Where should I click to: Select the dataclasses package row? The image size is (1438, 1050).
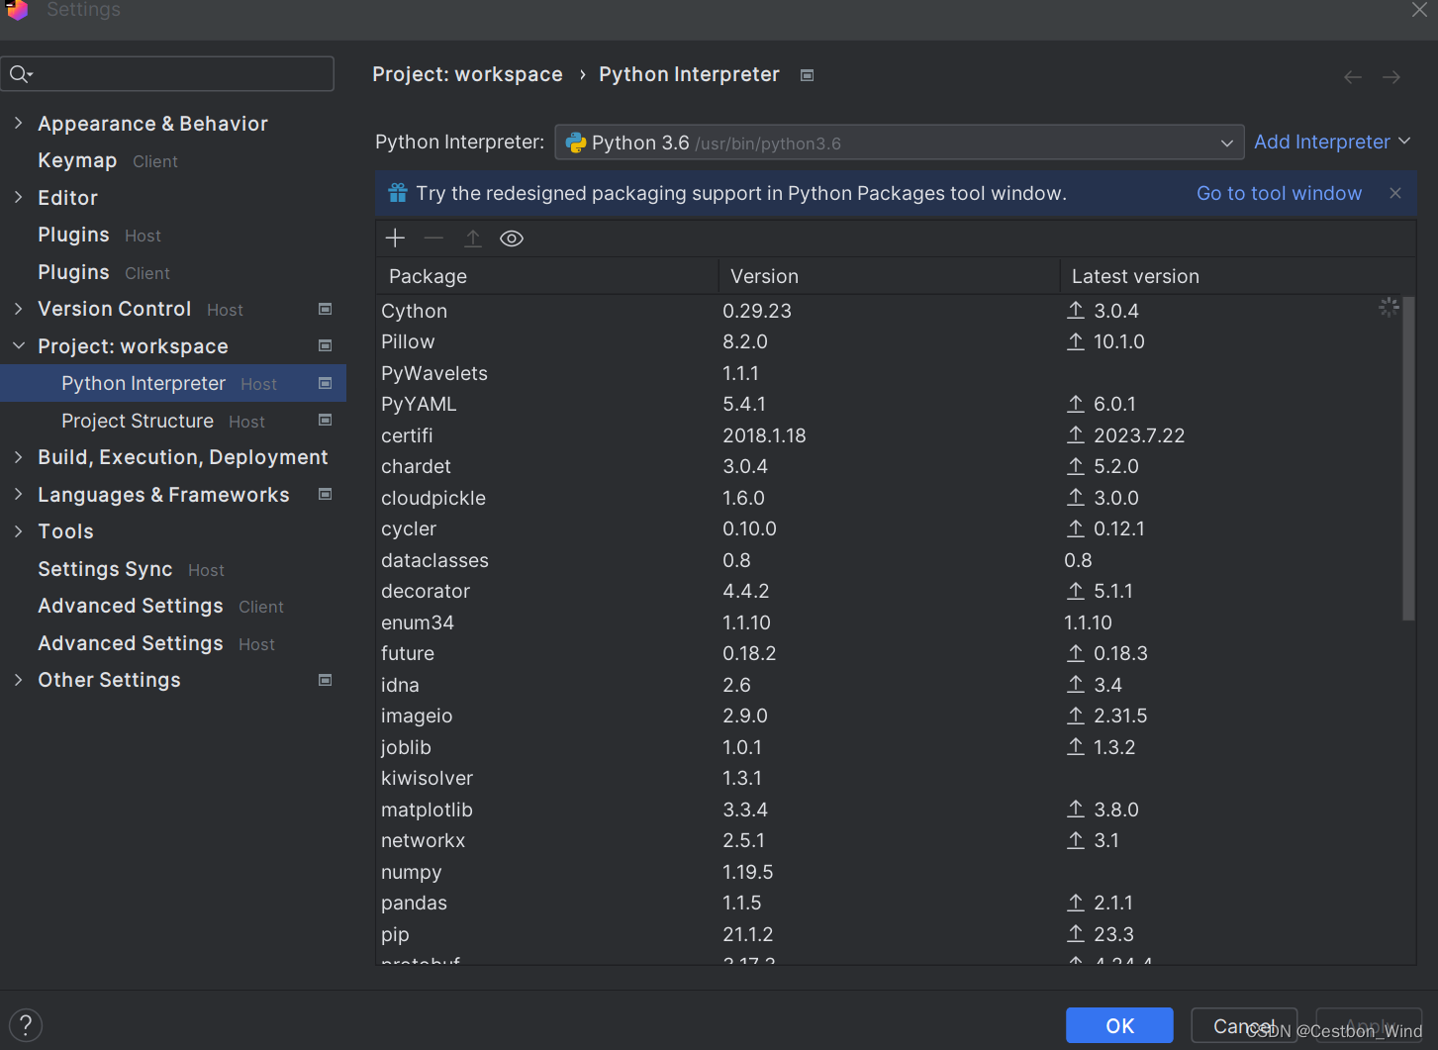[889, 560]
